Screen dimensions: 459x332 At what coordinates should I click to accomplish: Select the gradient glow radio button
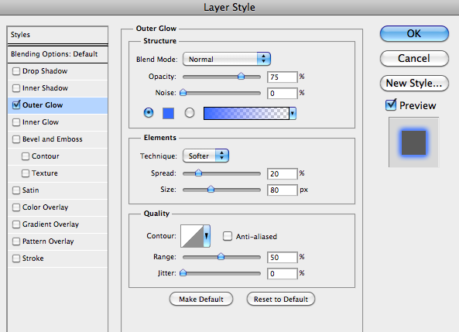click(x=190, y=113)
